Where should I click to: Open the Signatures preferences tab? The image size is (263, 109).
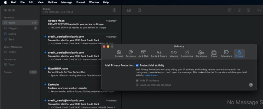coord(201,54)
